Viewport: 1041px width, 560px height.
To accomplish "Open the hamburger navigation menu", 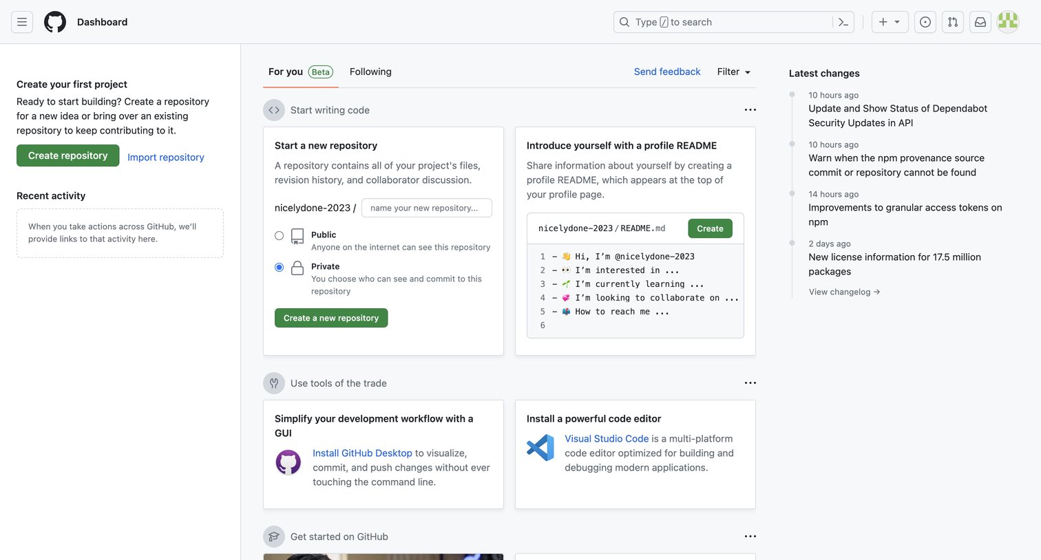I will pyautogui.click(x=22, y=22).
